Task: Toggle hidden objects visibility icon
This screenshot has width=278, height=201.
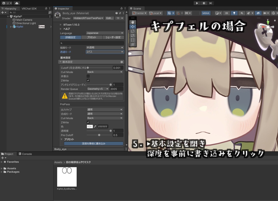Action: click(258, 13)
